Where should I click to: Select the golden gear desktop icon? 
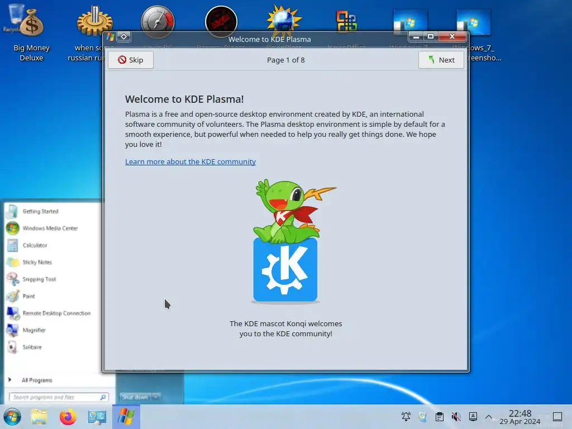click(x=94, y=22)
